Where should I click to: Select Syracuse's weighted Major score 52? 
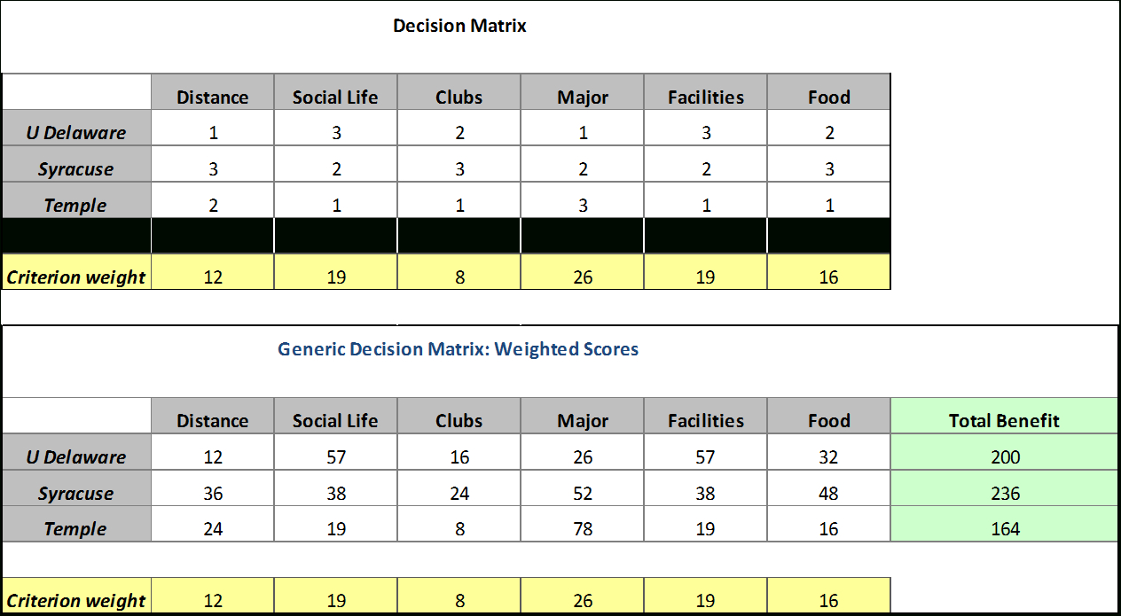tap(583, 494)
